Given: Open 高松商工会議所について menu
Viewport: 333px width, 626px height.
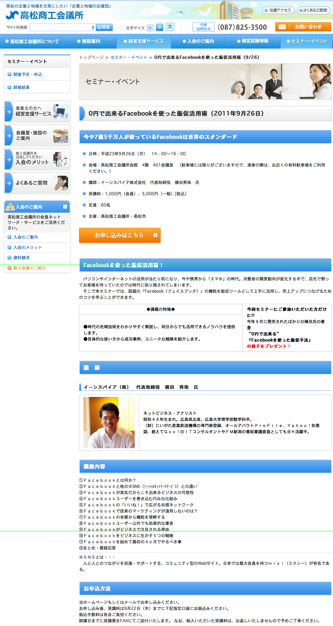Looking at the screenshot, I should coord(32,41).
